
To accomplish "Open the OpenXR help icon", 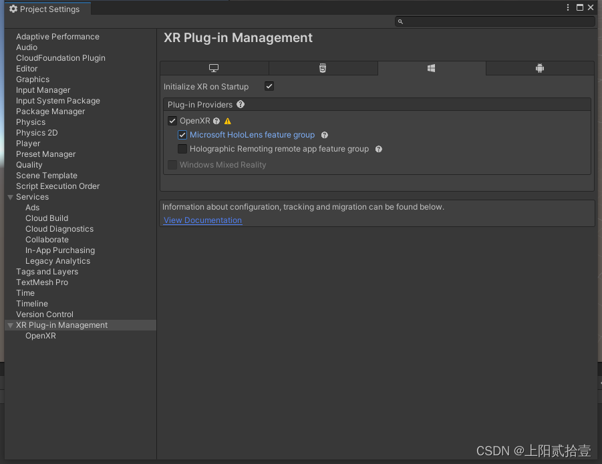I will coord(216,122).
